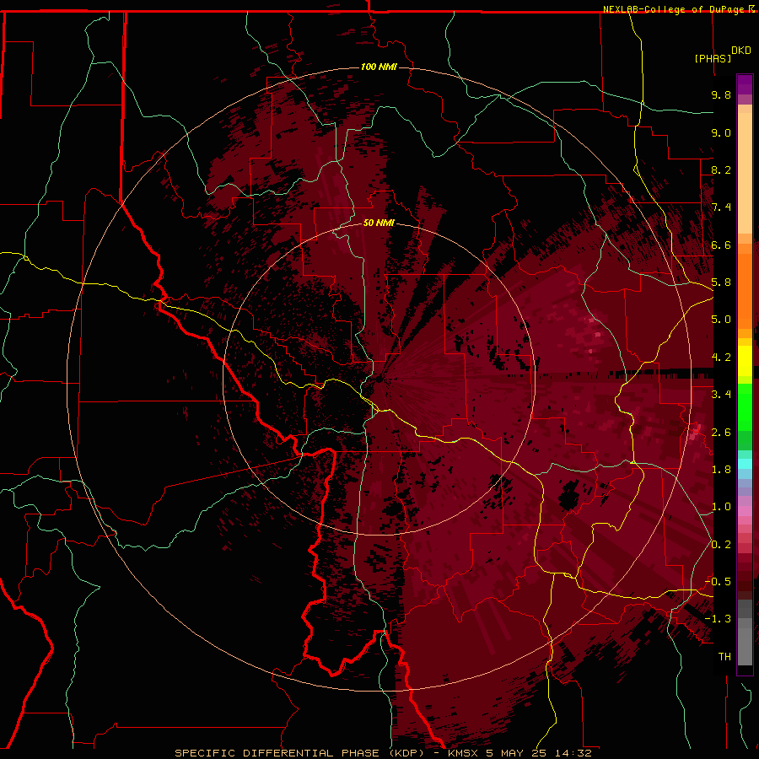Click the 7.4 value on the color scale
The width and height of the screenshot is (759, 759).
[721, 207]
